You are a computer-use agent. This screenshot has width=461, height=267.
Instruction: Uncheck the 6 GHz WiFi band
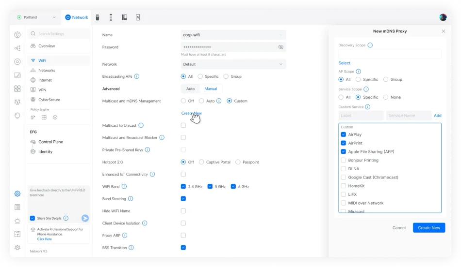(233, 186)
